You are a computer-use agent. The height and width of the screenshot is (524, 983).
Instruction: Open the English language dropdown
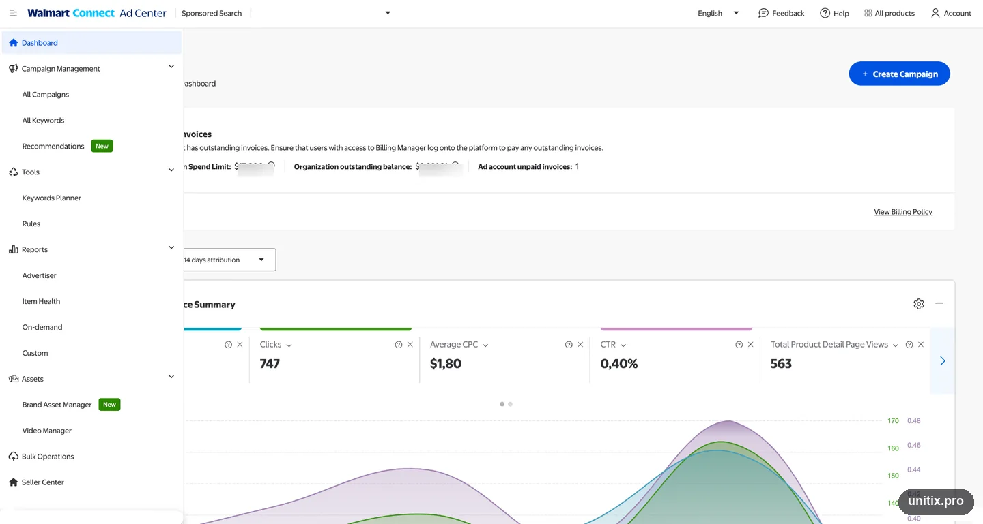coord(718,13)
